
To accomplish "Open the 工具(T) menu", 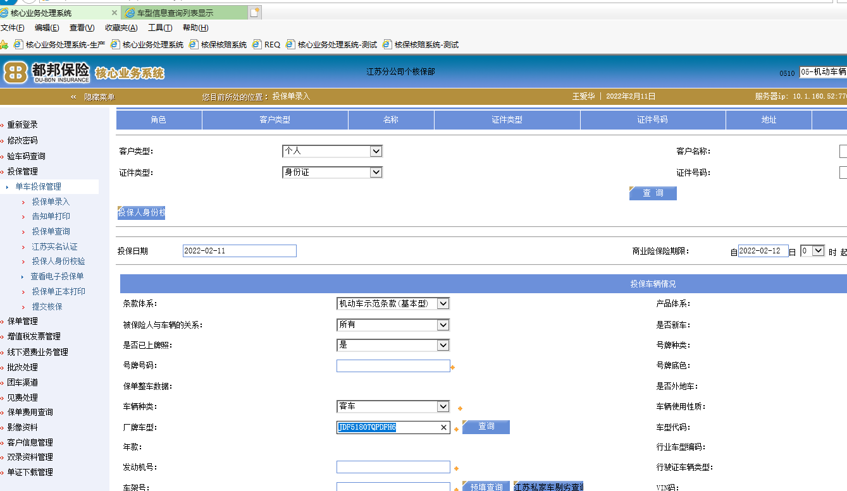I will tap(160, 28).
